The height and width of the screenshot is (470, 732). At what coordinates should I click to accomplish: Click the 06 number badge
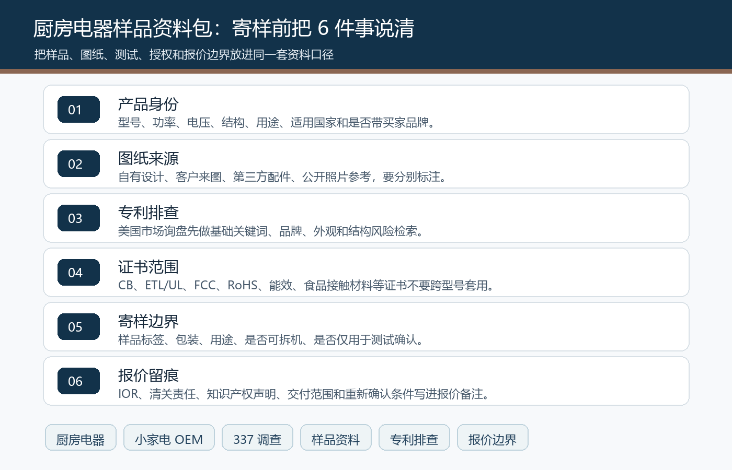[78, 381]
